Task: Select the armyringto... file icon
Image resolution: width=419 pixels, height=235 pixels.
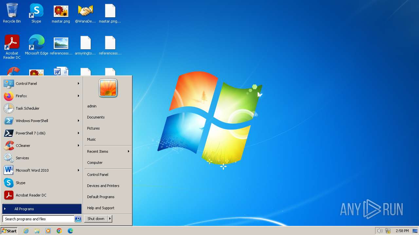Action: [x=85, y=45]
